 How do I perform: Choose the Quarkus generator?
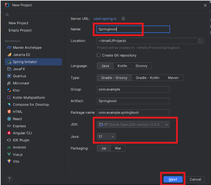point(33,76)
